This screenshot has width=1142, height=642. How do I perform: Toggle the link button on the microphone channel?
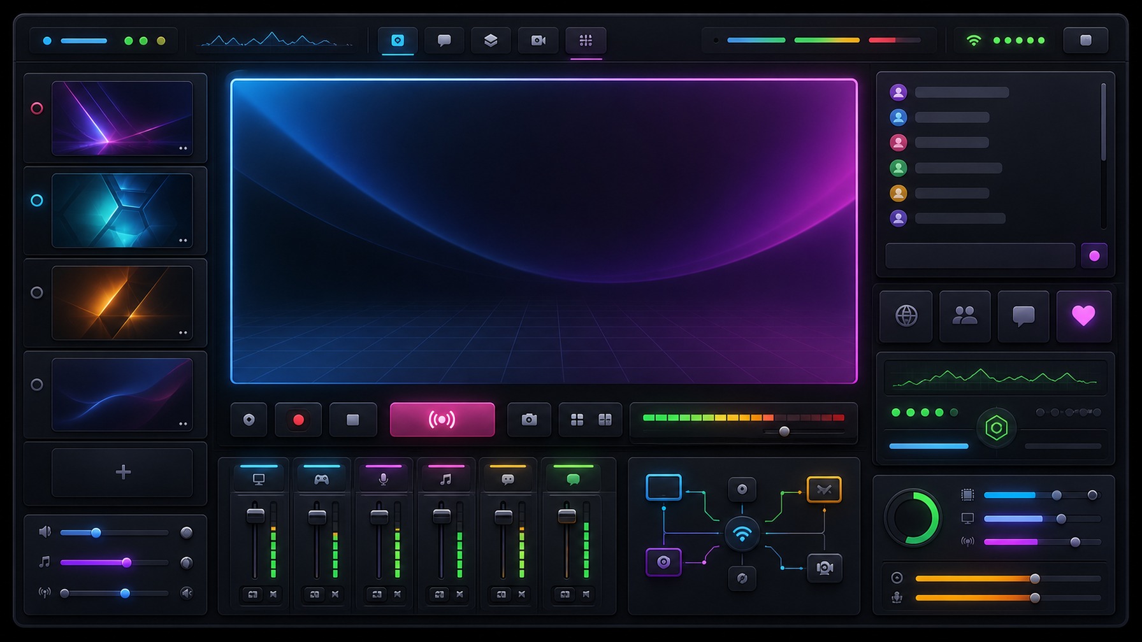point(377,594)
